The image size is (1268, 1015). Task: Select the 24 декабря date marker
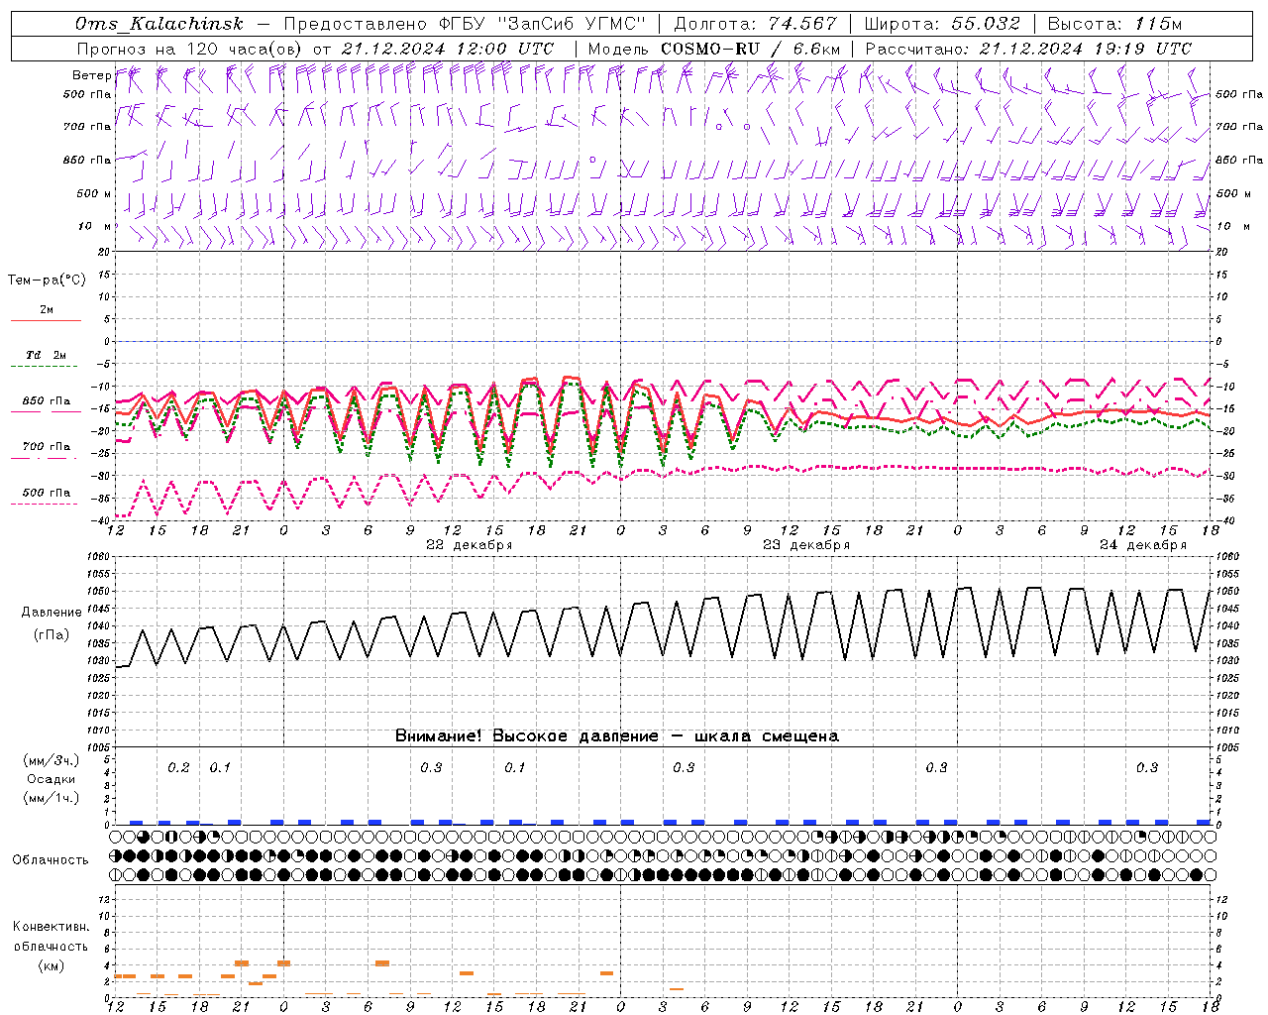(x=1142, y=545)
